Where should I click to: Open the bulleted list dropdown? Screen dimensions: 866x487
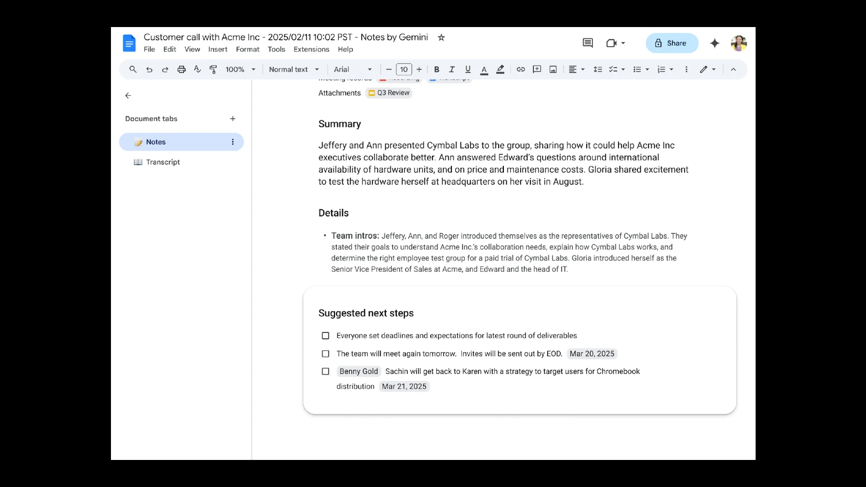click(x=641, y=69)
